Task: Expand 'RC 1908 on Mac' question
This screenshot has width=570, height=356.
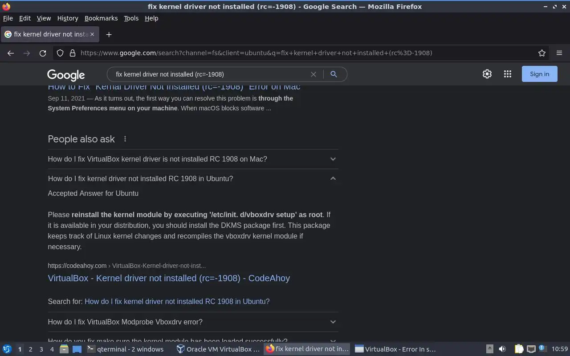Action: click(193, 159)
